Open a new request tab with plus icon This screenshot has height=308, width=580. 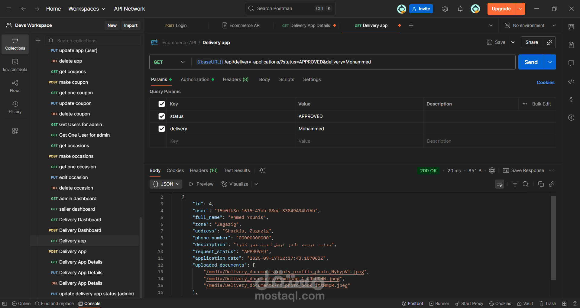point(411,25)
